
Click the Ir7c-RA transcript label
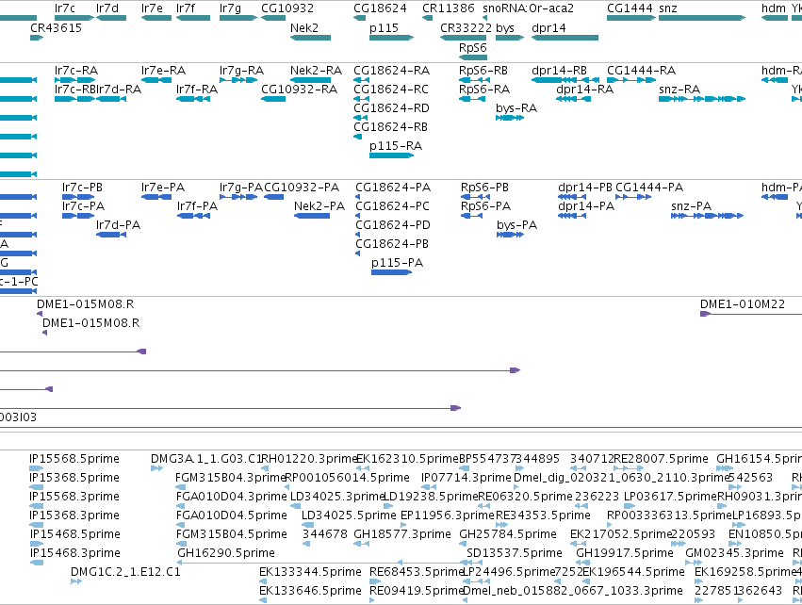coord(75,70)
